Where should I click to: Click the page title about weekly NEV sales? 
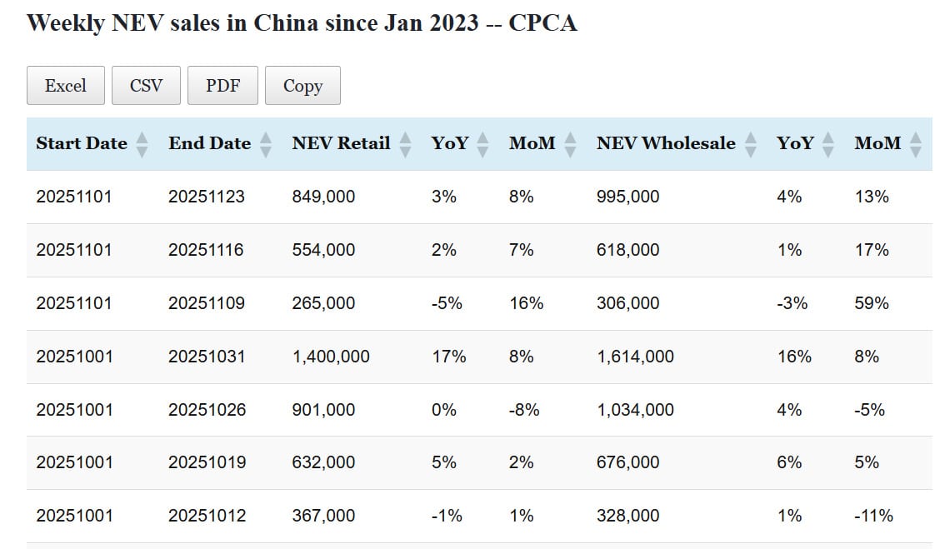coord(302,22)
